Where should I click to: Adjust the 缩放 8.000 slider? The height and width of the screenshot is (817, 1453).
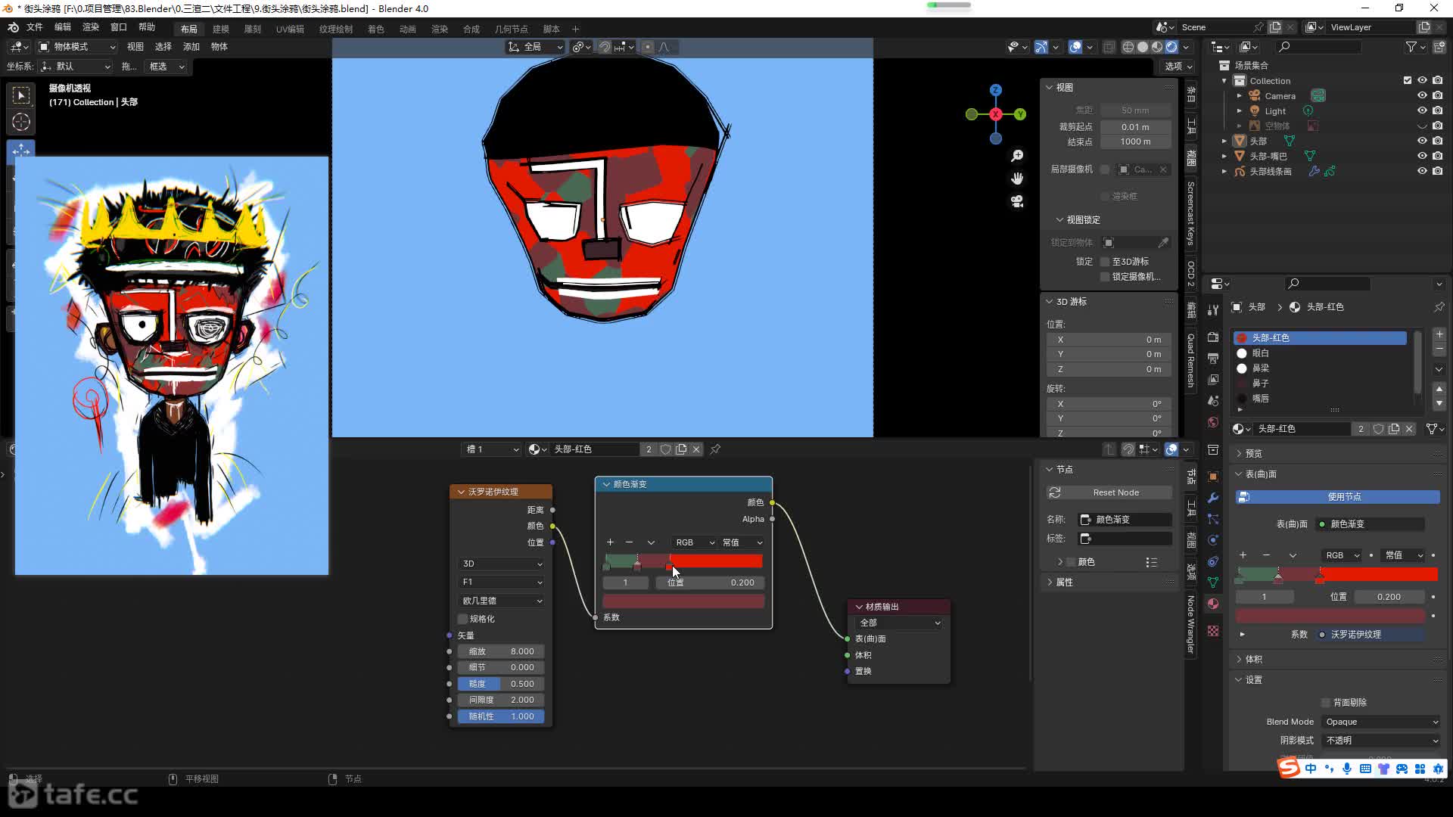[x=501, y=651]
